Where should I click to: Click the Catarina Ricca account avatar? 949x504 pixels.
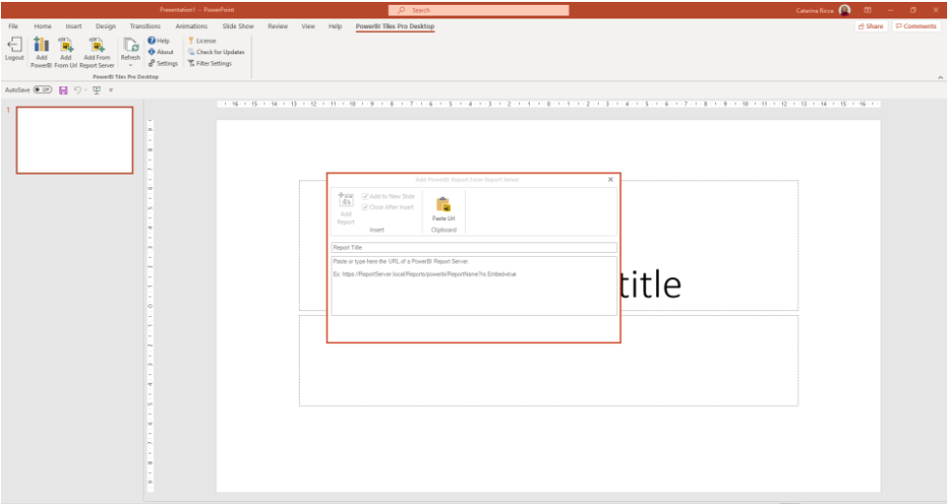click(x=845, y=10)
